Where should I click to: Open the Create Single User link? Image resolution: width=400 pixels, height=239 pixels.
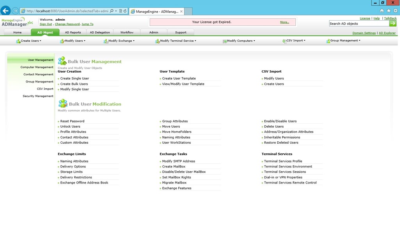pyautogui.click(x=75, y=78)
